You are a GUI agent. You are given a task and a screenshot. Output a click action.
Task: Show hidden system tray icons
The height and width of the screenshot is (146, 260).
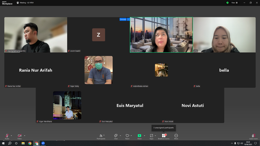[232, 143]
